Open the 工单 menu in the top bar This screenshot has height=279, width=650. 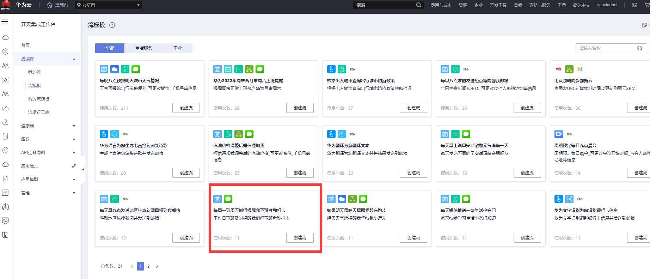pos(562,5)
